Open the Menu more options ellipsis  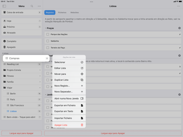[39, 6]
